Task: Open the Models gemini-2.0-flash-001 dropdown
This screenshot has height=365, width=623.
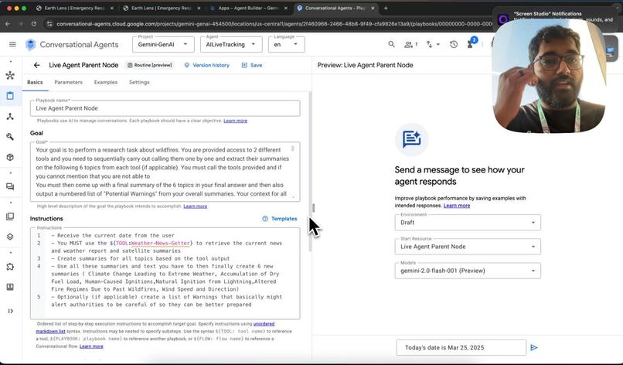Action: coord(468,271)
